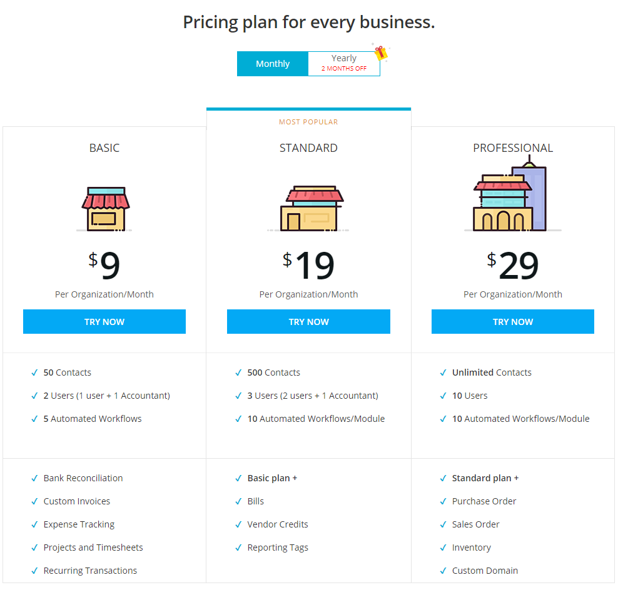Image resolution: width=623 pixels, height=605 pixels.
Task: Click the $19 price of Standard
Action: click(x=309, y=265)
